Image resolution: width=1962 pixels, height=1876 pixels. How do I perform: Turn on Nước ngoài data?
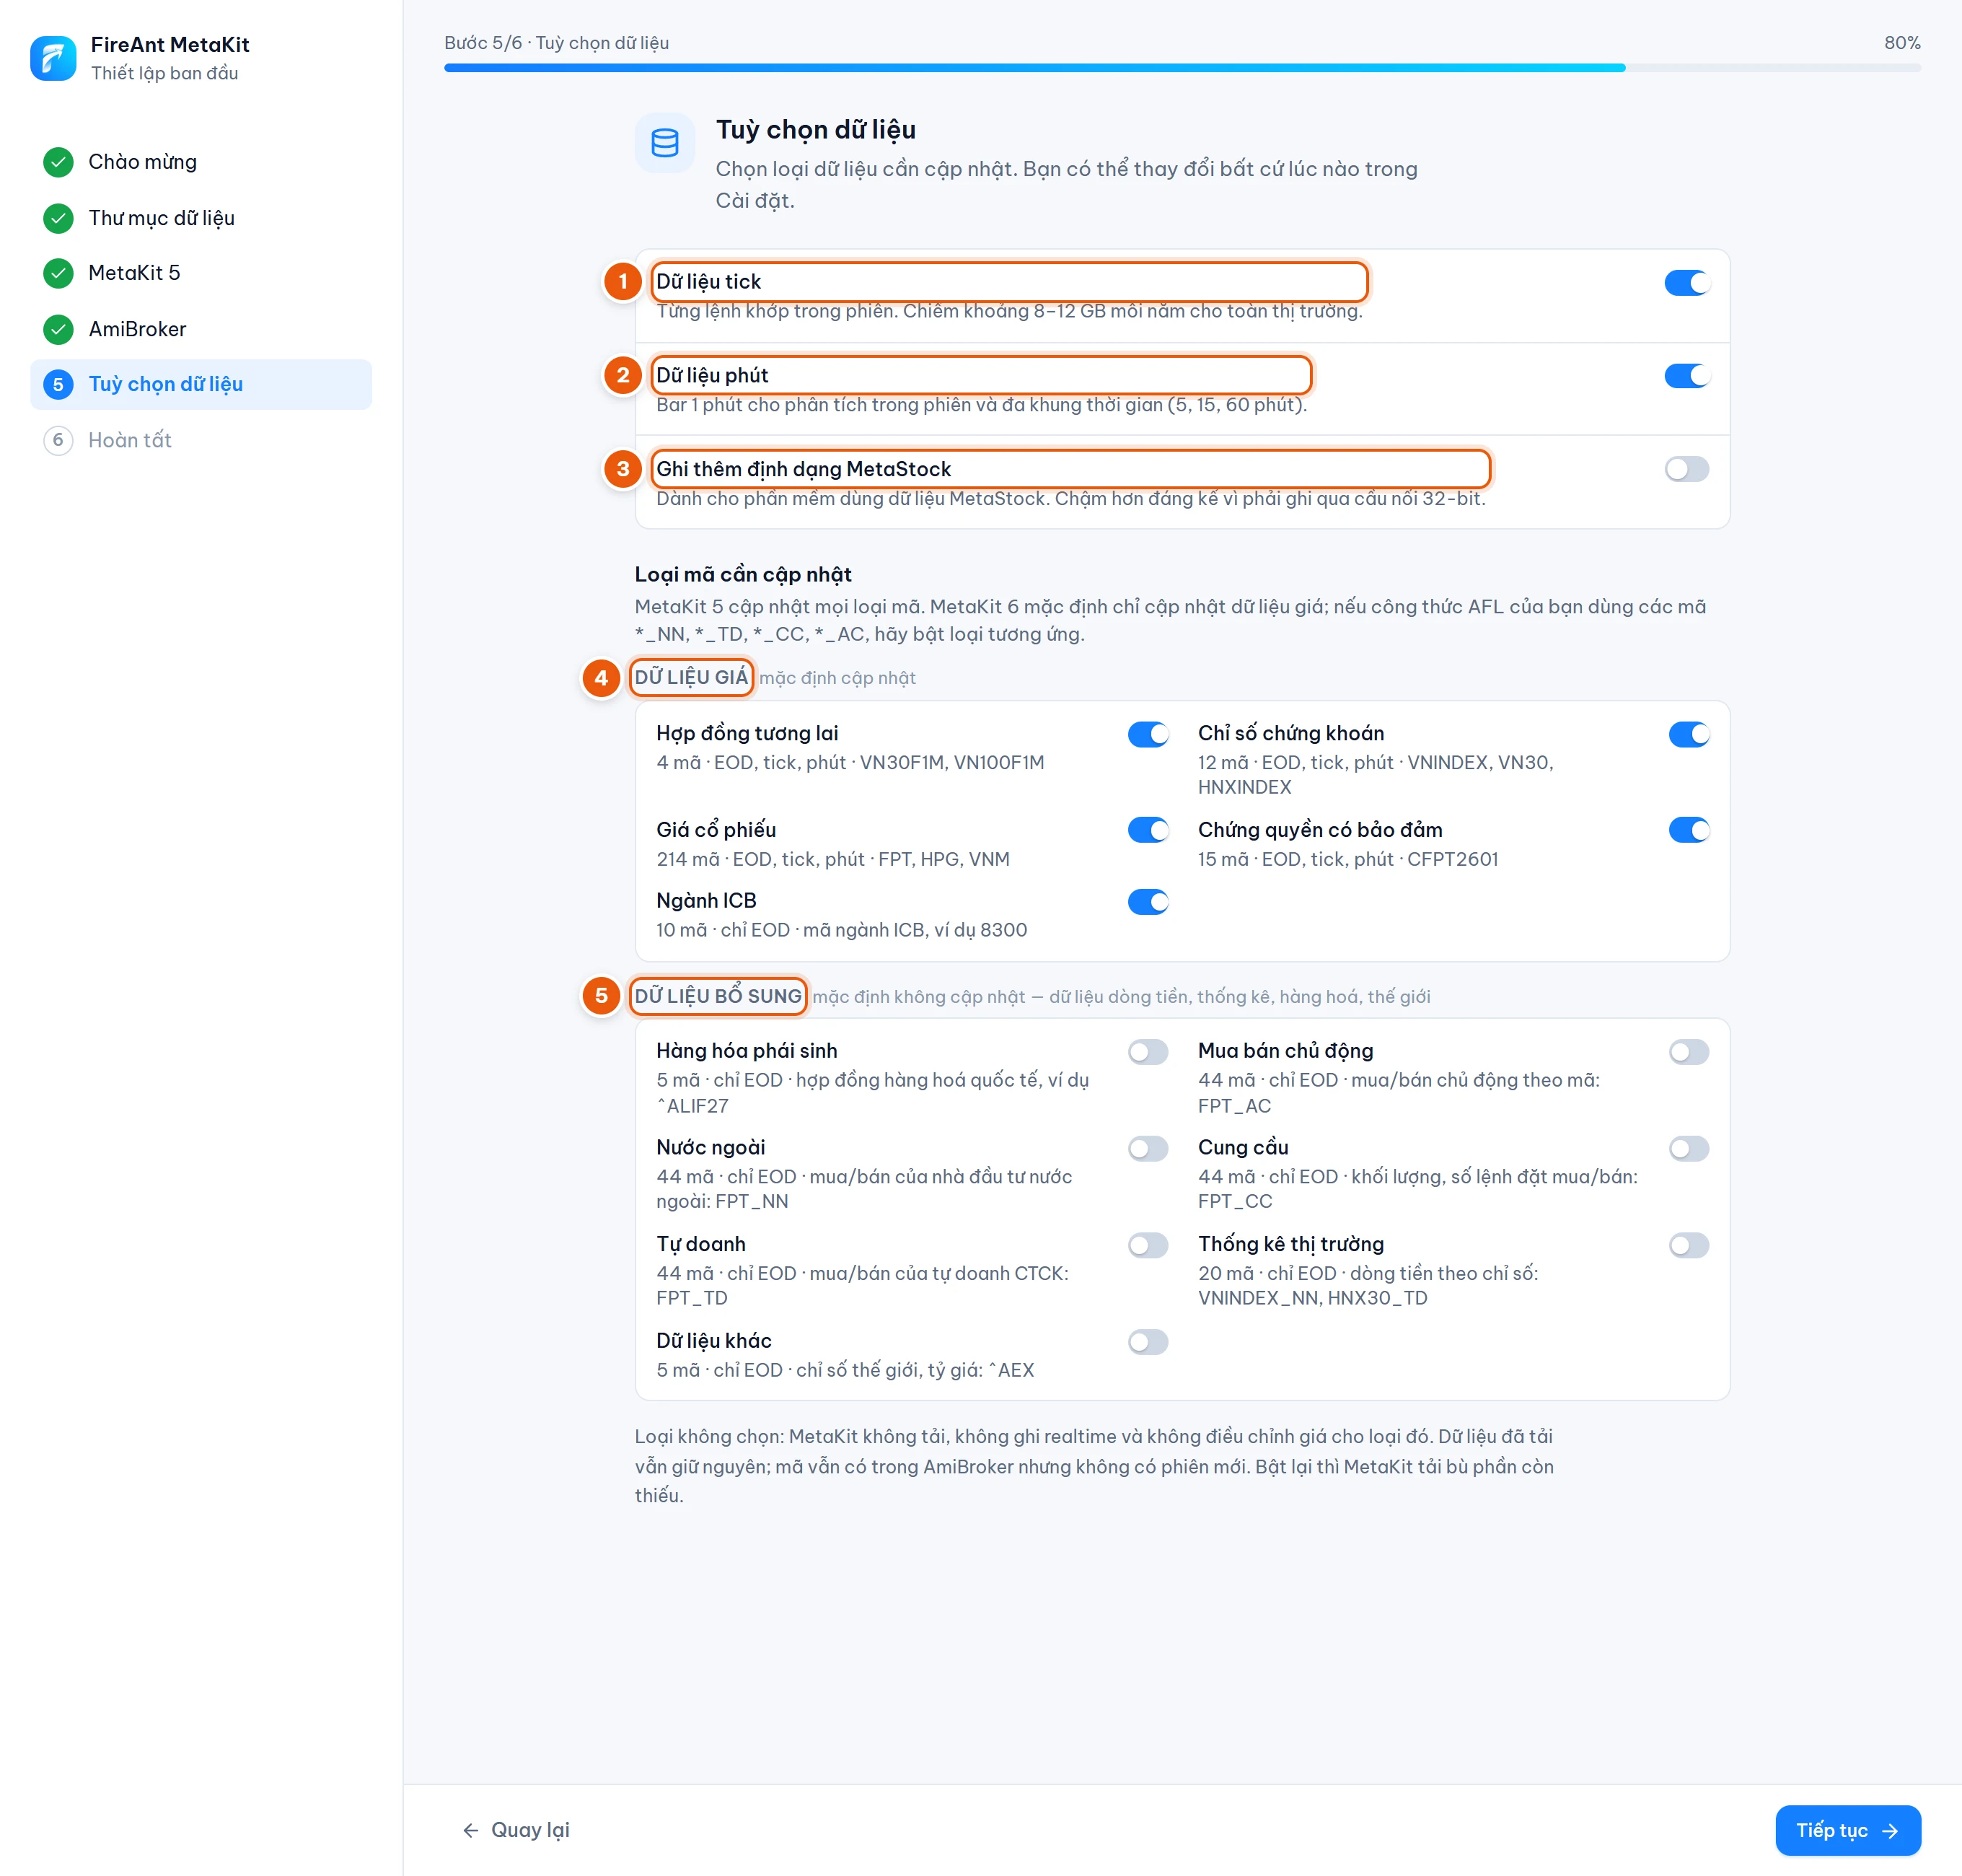tap(1148, 1148)
